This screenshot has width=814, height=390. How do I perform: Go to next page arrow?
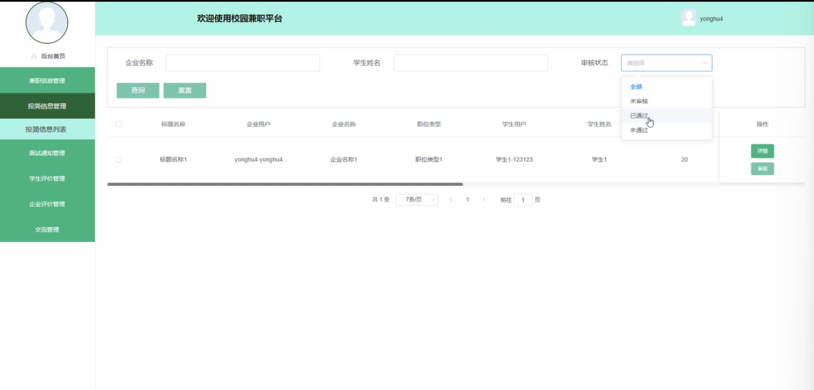tap(484, 200)
